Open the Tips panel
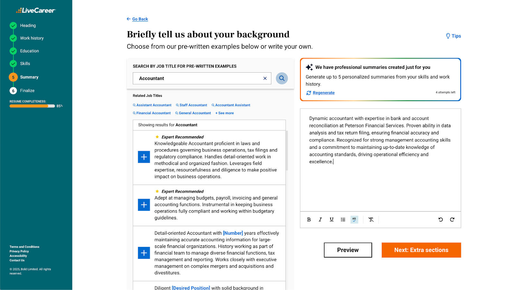The height and width of the screenshot is (290, 515). tap(453, 36)
